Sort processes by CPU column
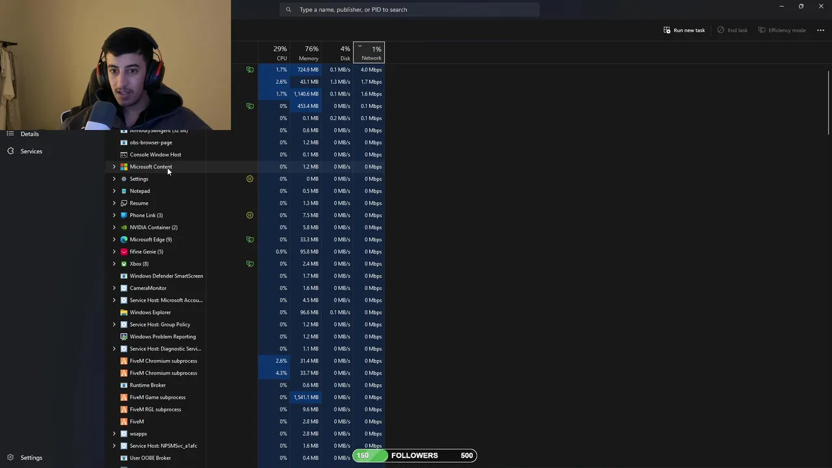Screen dimensions: 832x468 click(x=274, y=53)
